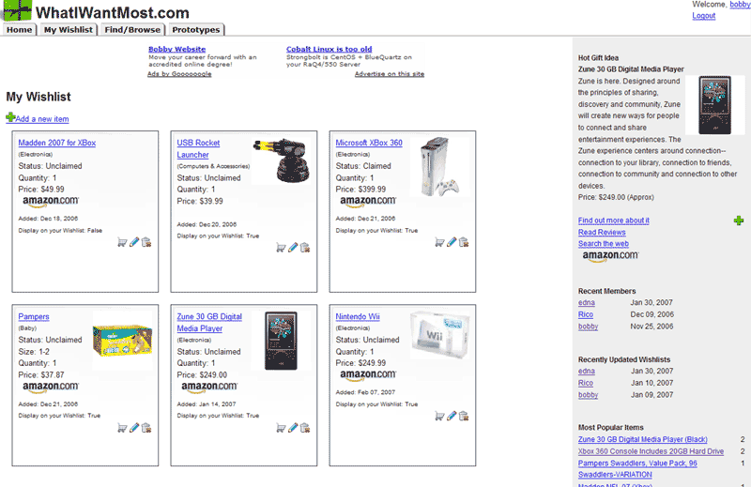Click the XBox 360 console product image
Viewport: 751px width, 487px height.
point(439,167)
